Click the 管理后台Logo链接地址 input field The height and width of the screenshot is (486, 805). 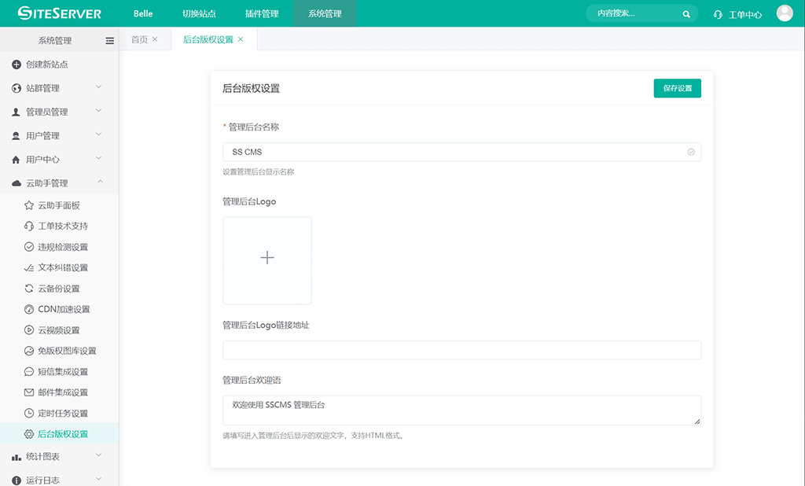[x=461, y=351]
